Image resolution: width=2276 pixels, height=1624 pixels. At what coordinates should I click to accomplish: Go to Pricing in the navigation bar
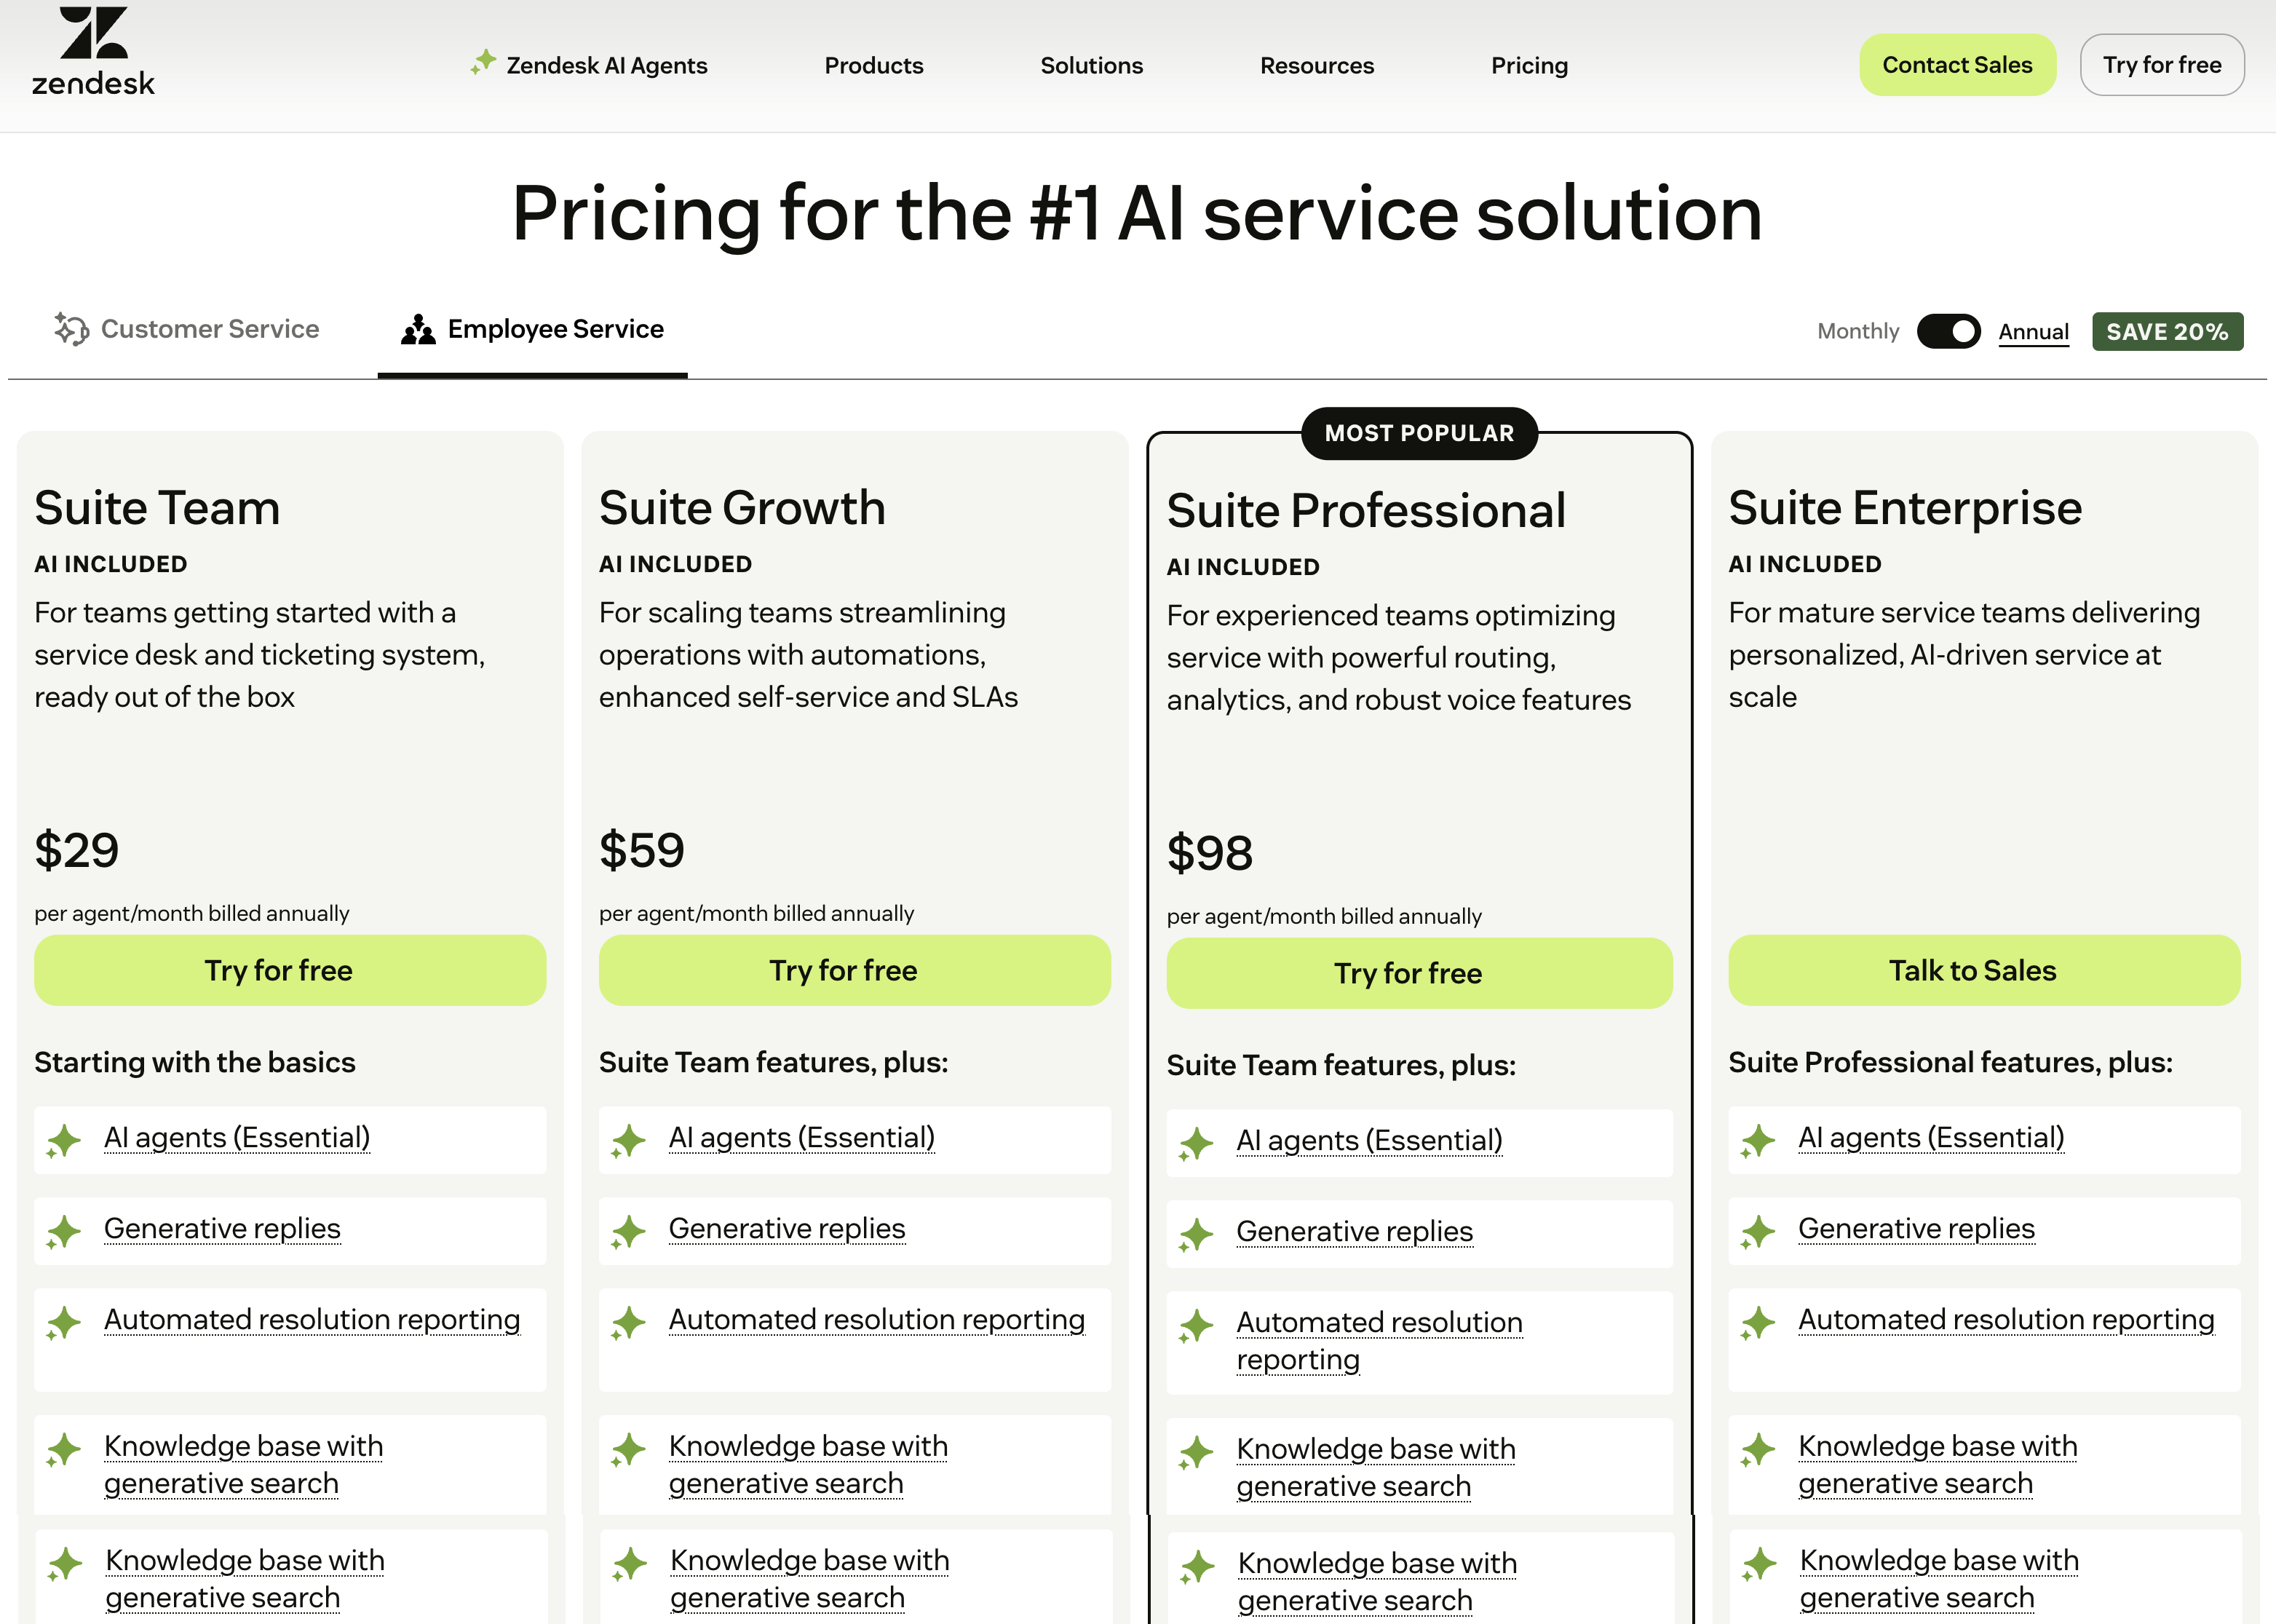[x=1529, y=65]
